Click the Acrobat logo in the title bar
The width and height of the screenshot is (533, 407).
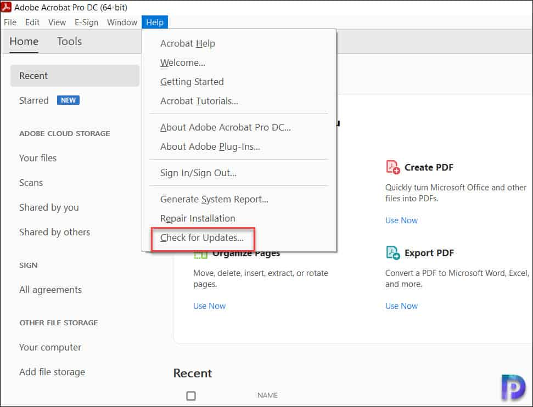click(x=7, y=7)
